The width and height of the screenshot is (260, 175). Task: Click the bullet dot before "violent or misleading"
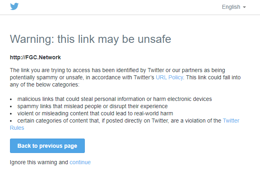(11, 113)
